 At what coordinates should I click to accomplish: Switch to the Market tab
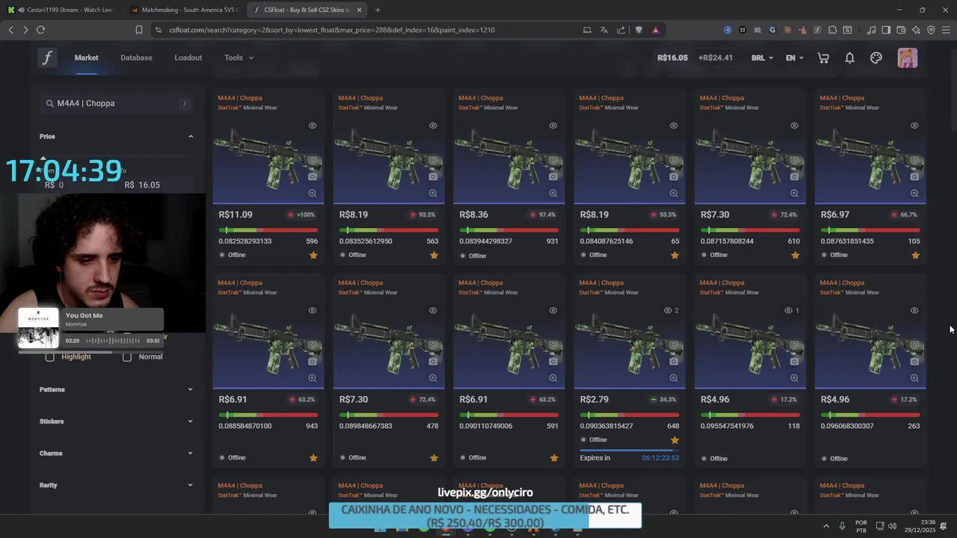[x=86, y=58]
